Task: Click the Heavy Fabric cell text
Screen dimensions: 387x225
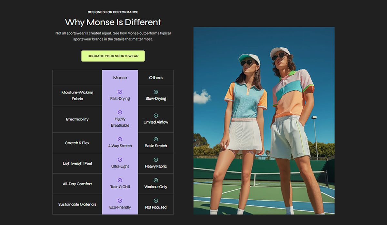Action: 156,166
